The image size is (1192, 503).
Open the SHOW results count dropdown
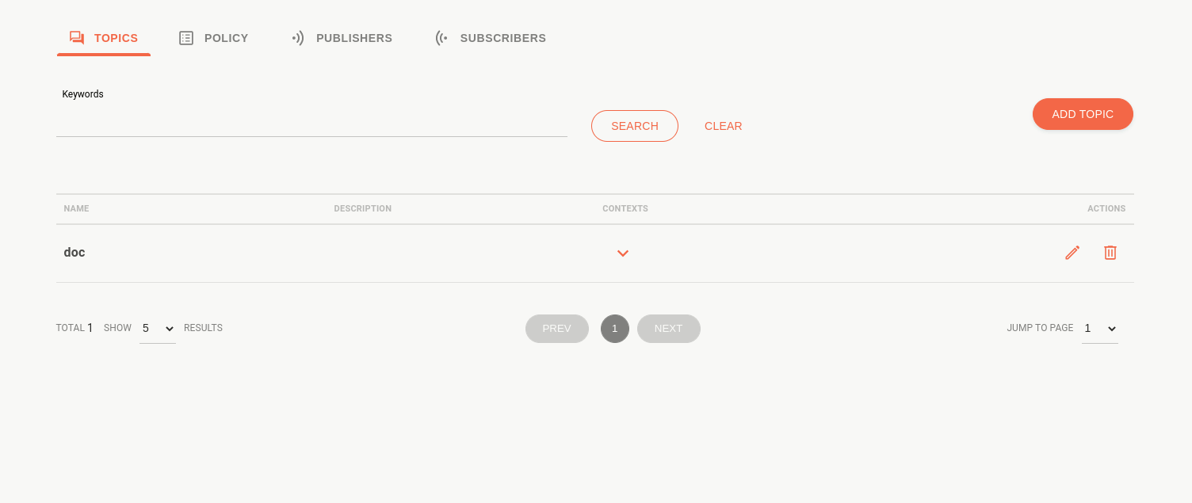[157, 328]
